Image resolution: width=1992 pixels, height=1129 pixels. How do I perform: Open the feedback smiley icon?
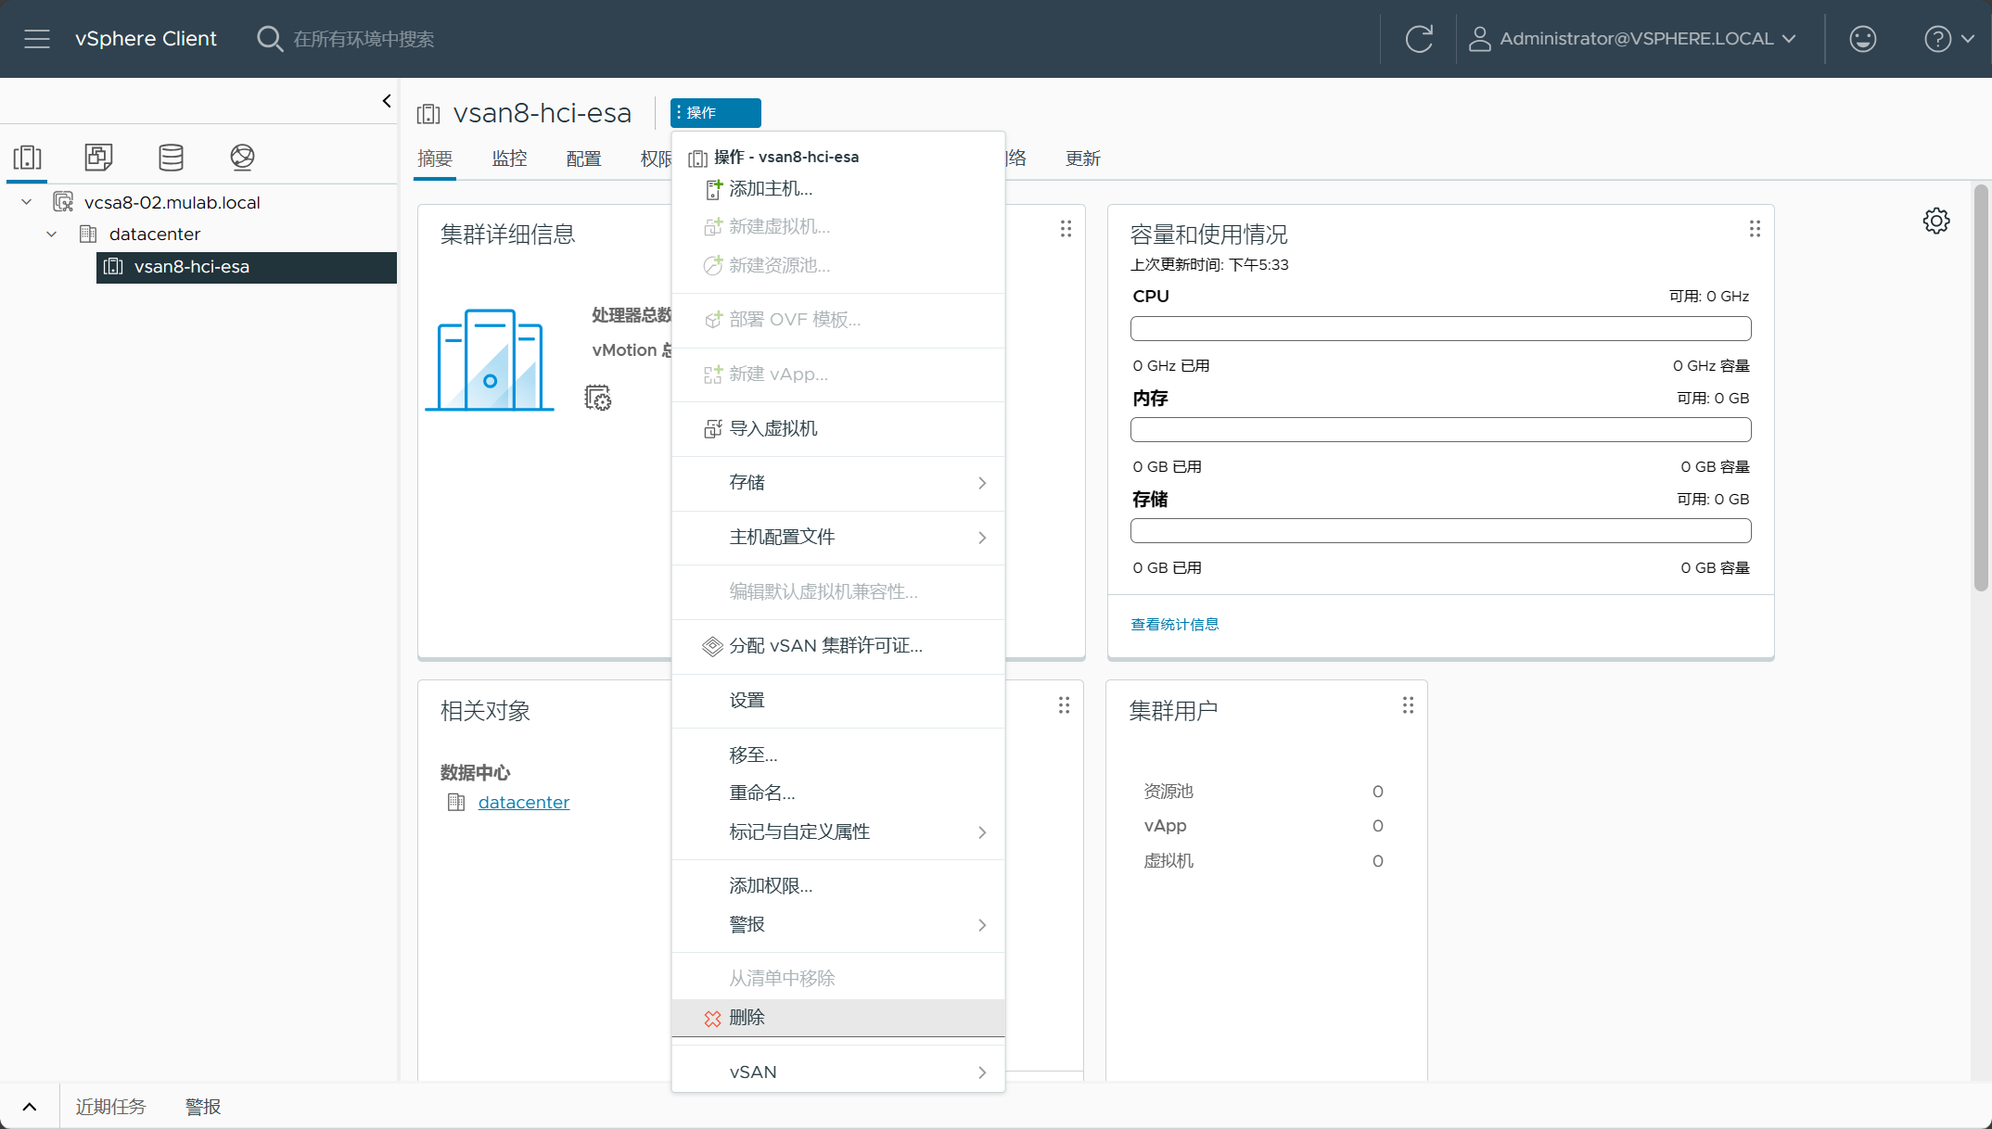1862,39
